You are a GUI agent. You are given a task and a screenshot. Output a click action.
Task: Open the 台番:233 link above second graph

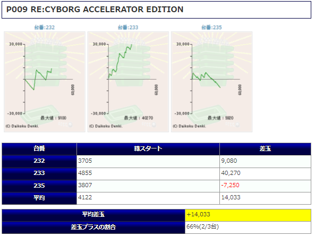click(x=128, y=27)
